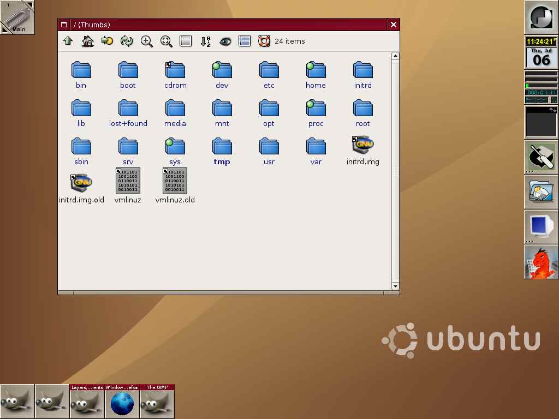559x419 pixels.
Task: Open the cdrom symlink folder
Action: click(x=175, y=75)
